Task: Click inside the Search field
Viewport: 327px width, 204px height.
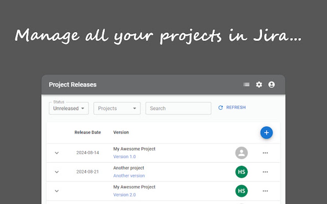Action: 178,108
